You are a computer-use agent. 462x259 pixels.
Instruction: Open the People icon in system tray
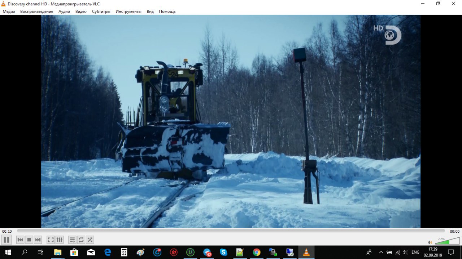(x=369, y=252)
